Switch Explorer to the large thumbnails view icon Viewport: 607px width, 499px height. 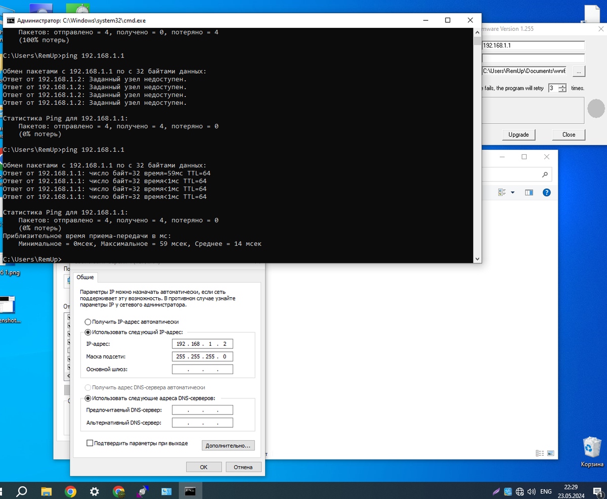tap(551, 453)
